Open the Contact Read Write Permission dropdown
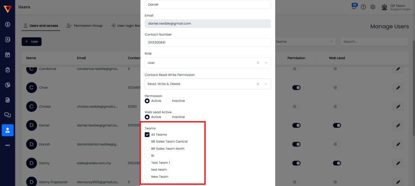Viewport: 415px width, 186px height. 266,84
